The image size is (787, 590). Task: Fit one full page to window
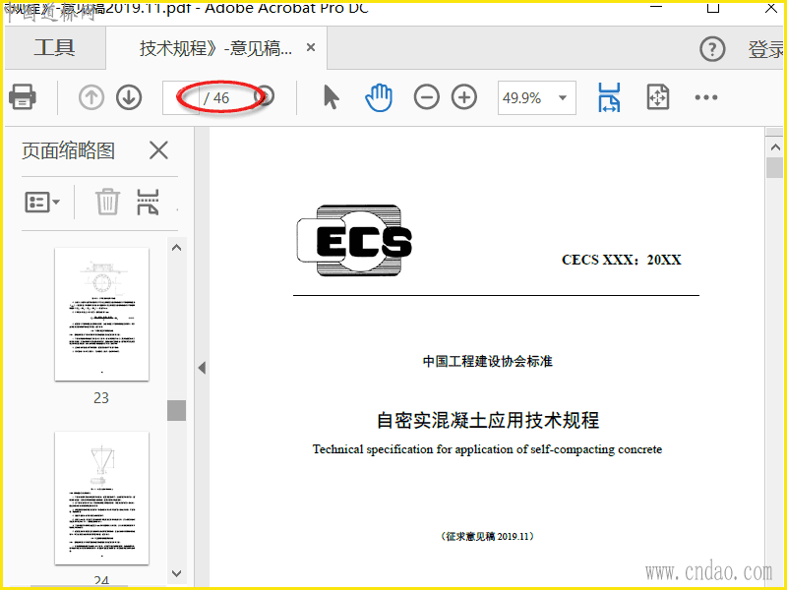click(x=657, y=96)
